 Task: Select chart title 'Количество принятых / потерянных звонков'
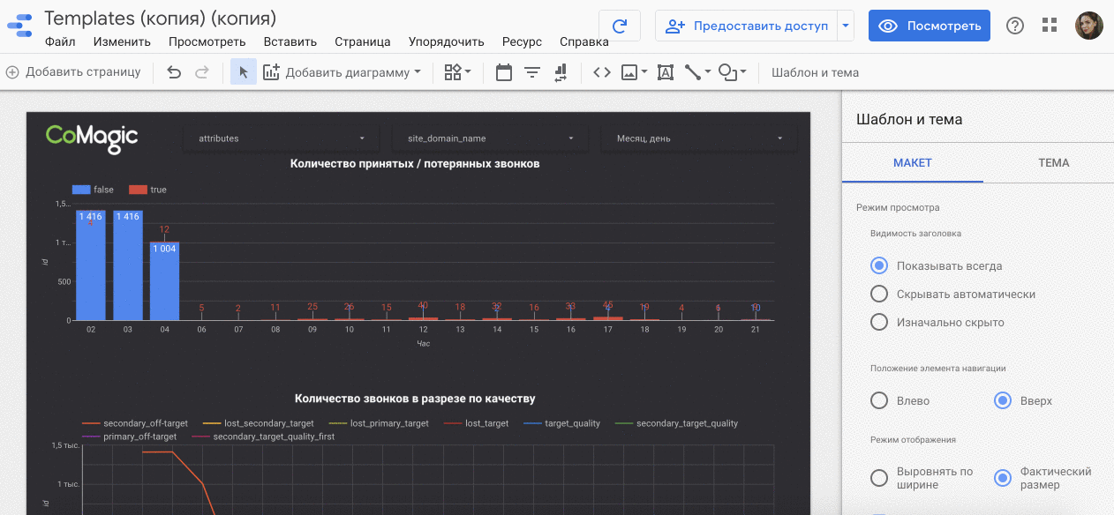click(x=415, y=163)
